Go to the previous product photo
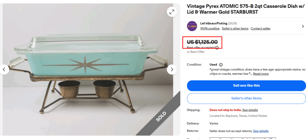 click(4, 70)
